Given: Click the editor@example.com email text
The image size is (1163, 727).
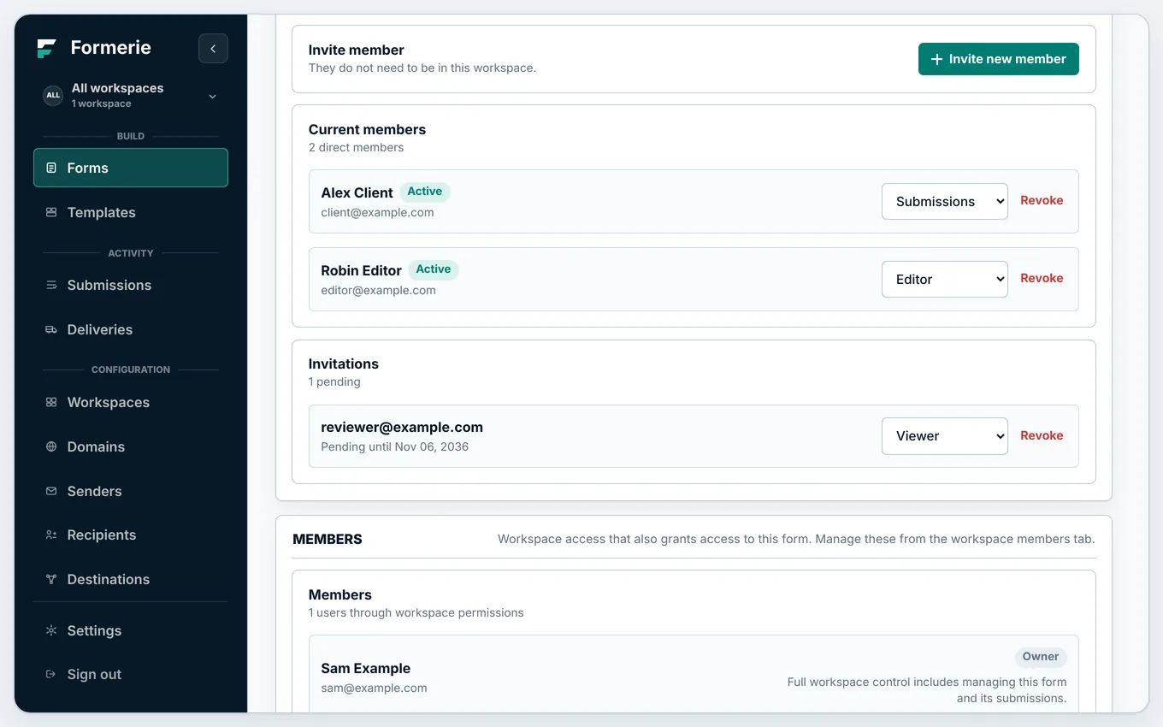Looking at the screenshot, I should (x=378, y=290).
